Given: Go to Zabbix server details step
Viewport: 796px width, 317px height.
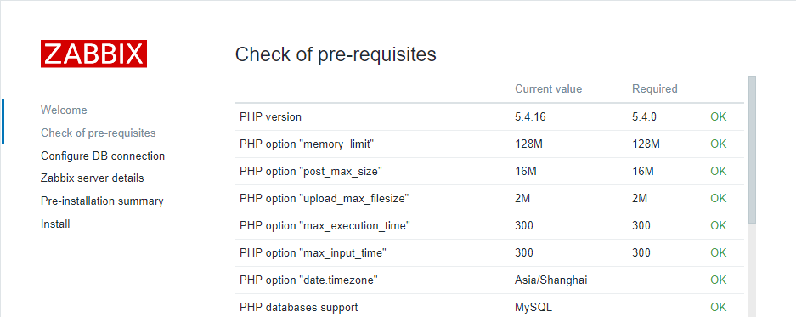Looking at the screenshot, I should tap(93, 178).
